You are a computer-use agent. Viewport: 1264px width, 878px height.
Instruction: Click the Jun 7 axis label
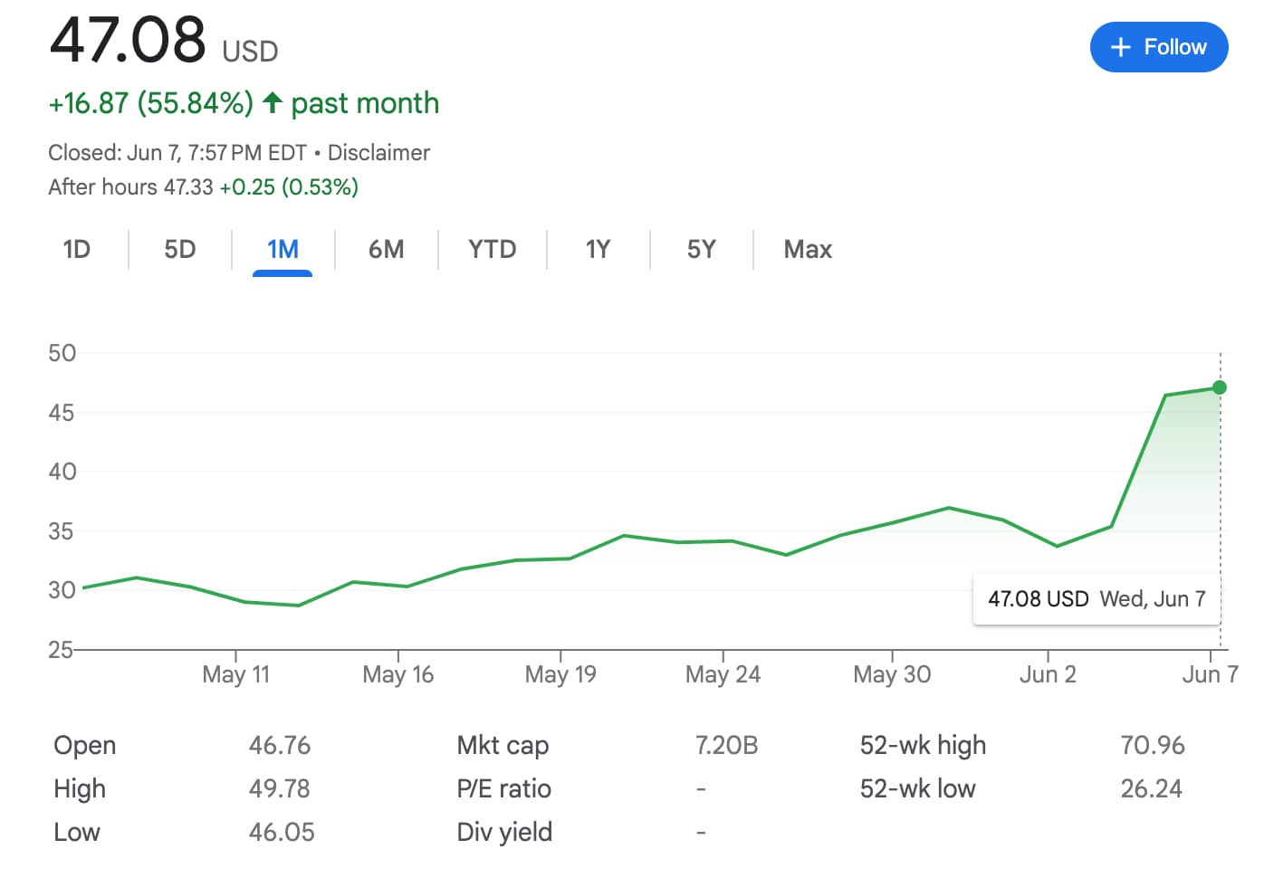1211,674
